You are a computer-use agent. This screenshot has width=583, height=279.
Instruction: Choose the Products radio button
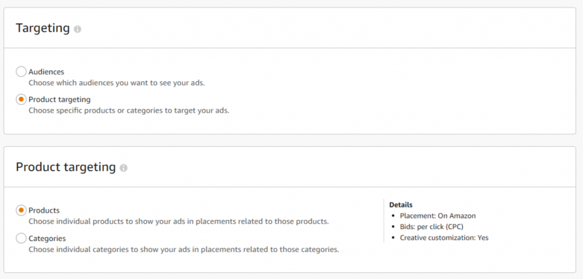coord(21,210)
